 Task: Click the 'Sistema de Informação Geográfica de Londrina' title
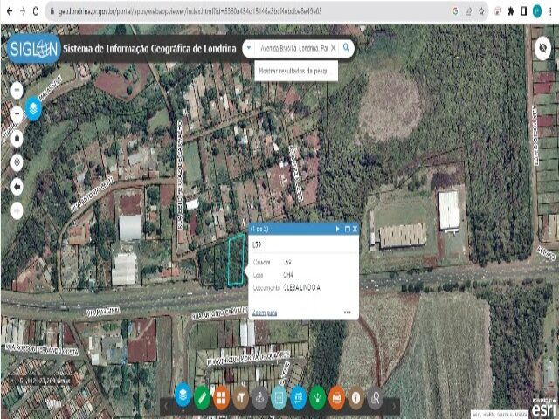[x=149, y=49]
